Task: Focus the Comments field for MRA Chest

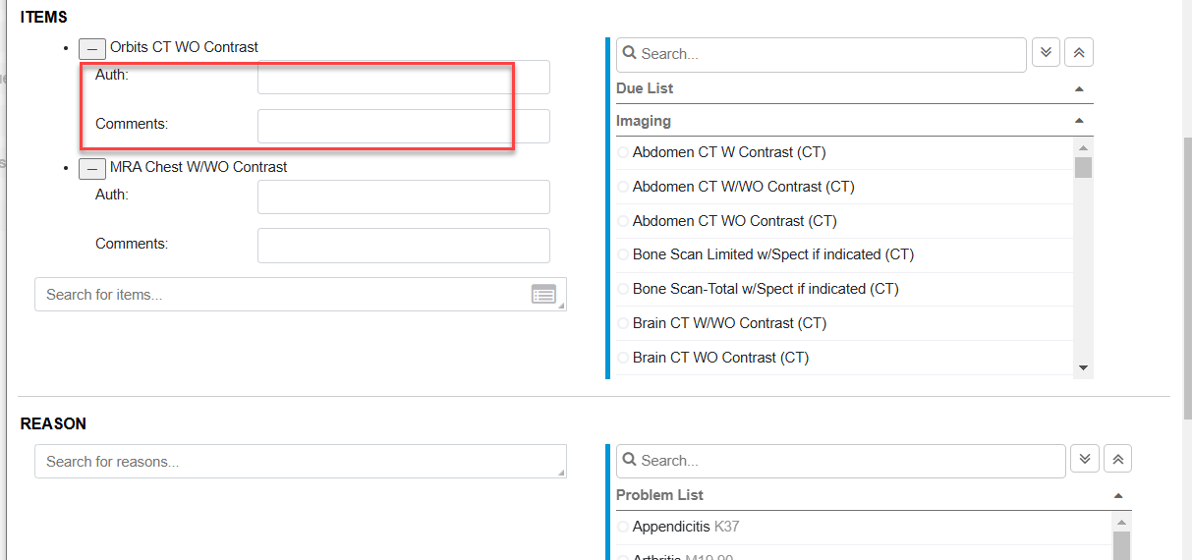Action: click(x=403, y=246)
